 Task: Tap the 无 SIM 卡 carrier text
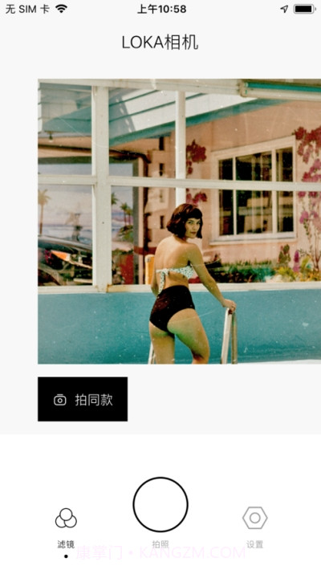click(x=27, y=9)
